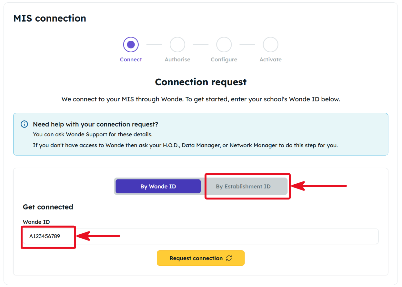Screen dimensions: 402x287
Task: Select the By Wonde ID option
Action: tap(158, 186)
